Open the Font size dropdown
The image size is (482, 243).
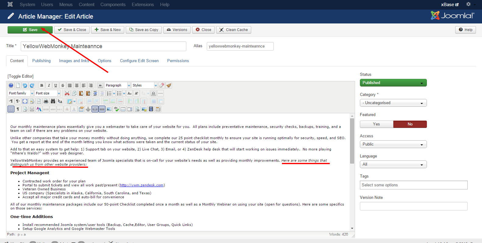(x=47, y=93)
